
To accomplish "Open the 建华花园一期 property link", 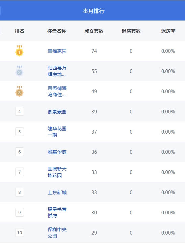I will [x=57, y=132].
